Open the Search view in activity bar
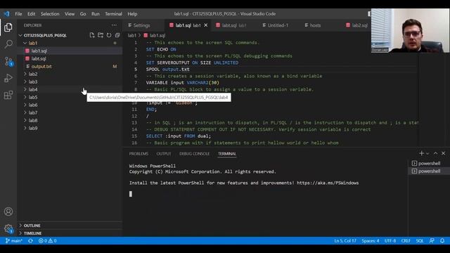This screenshot has width=450, height=253. pos(8,44)
